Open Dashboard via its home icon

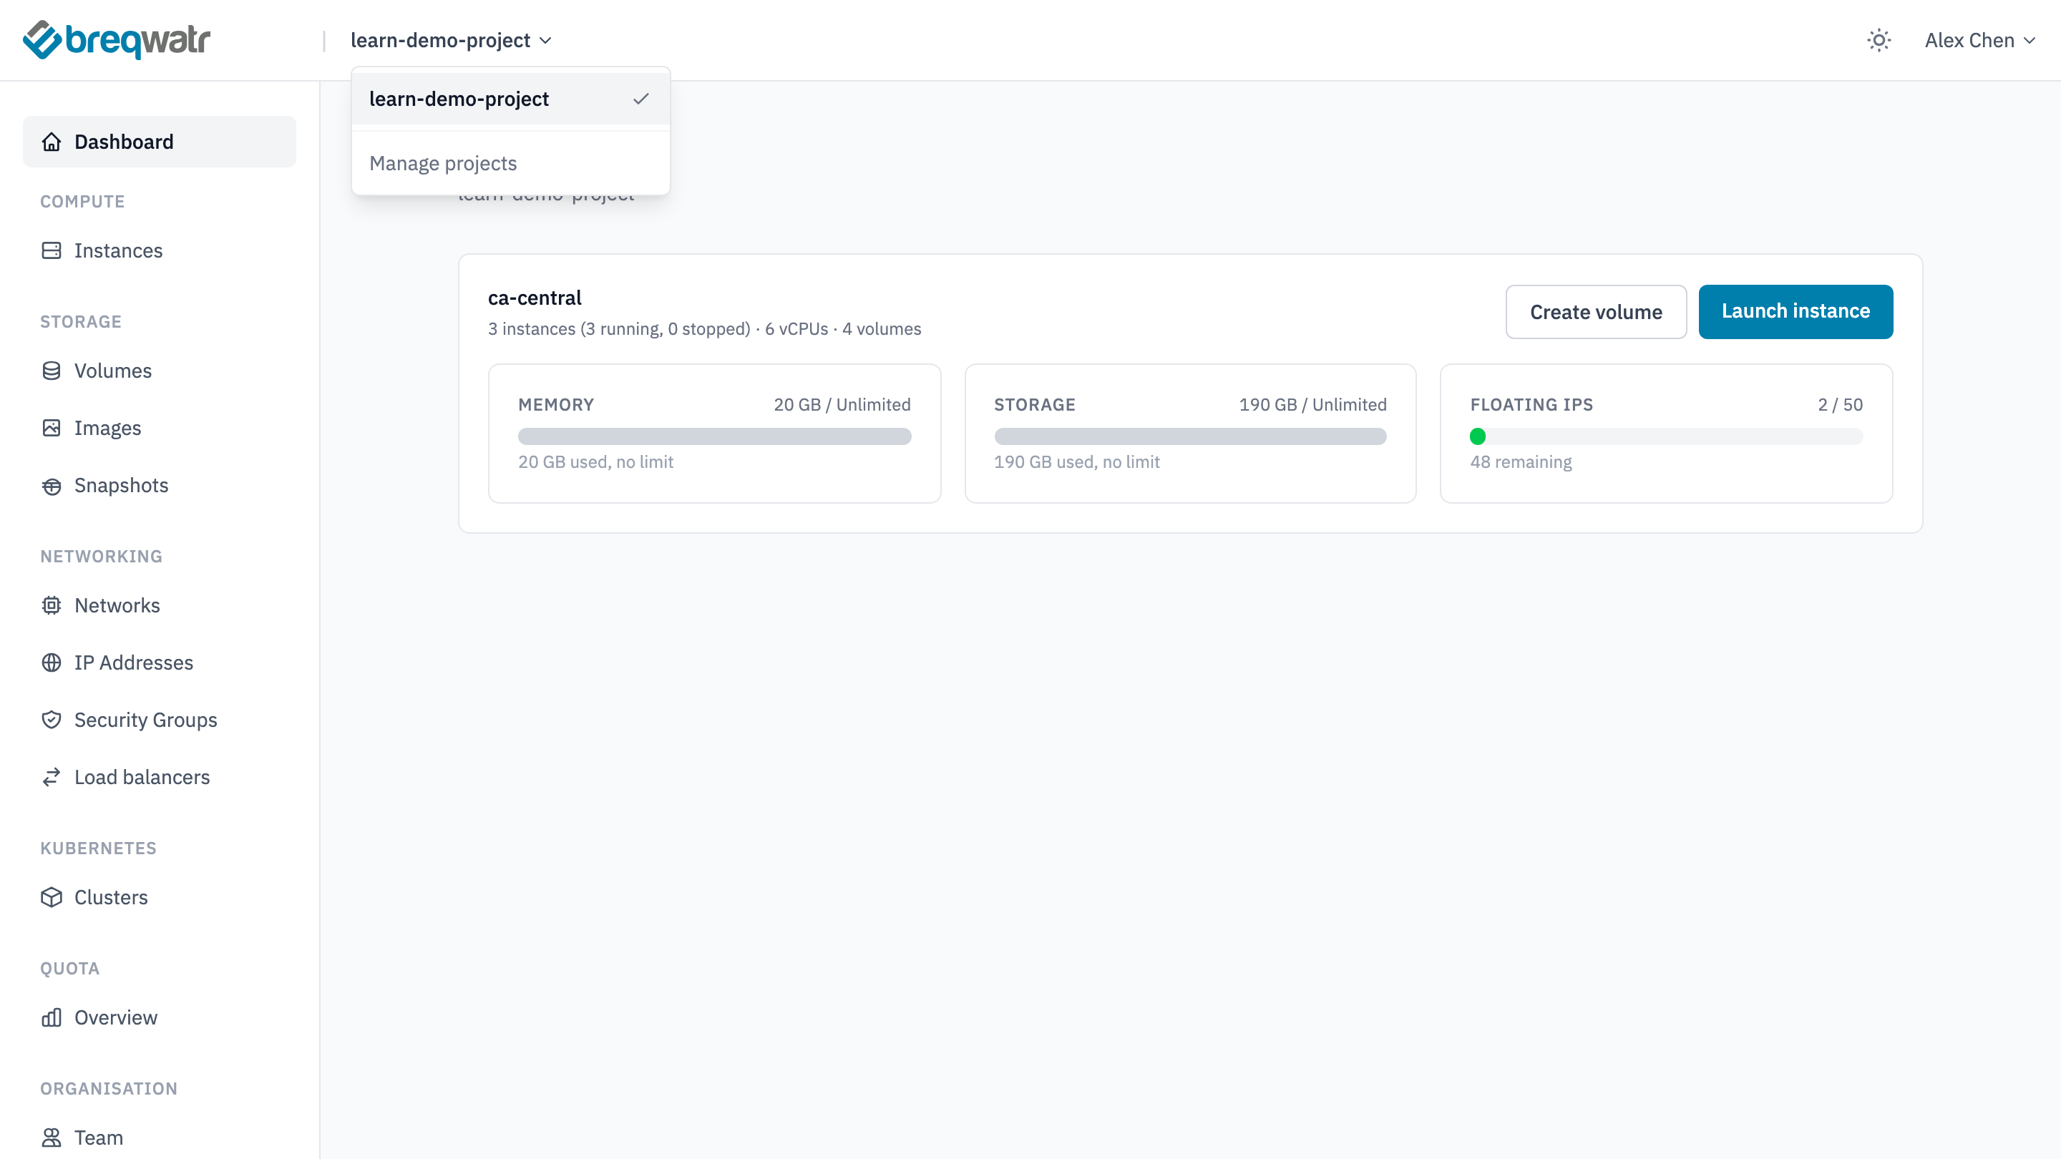[x=52, y=142]
